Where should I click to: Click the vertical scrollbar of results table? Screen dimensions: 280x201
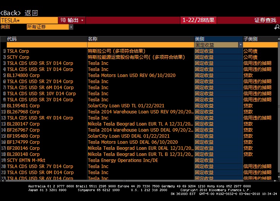pyautogui.click(x=279, y=107)
